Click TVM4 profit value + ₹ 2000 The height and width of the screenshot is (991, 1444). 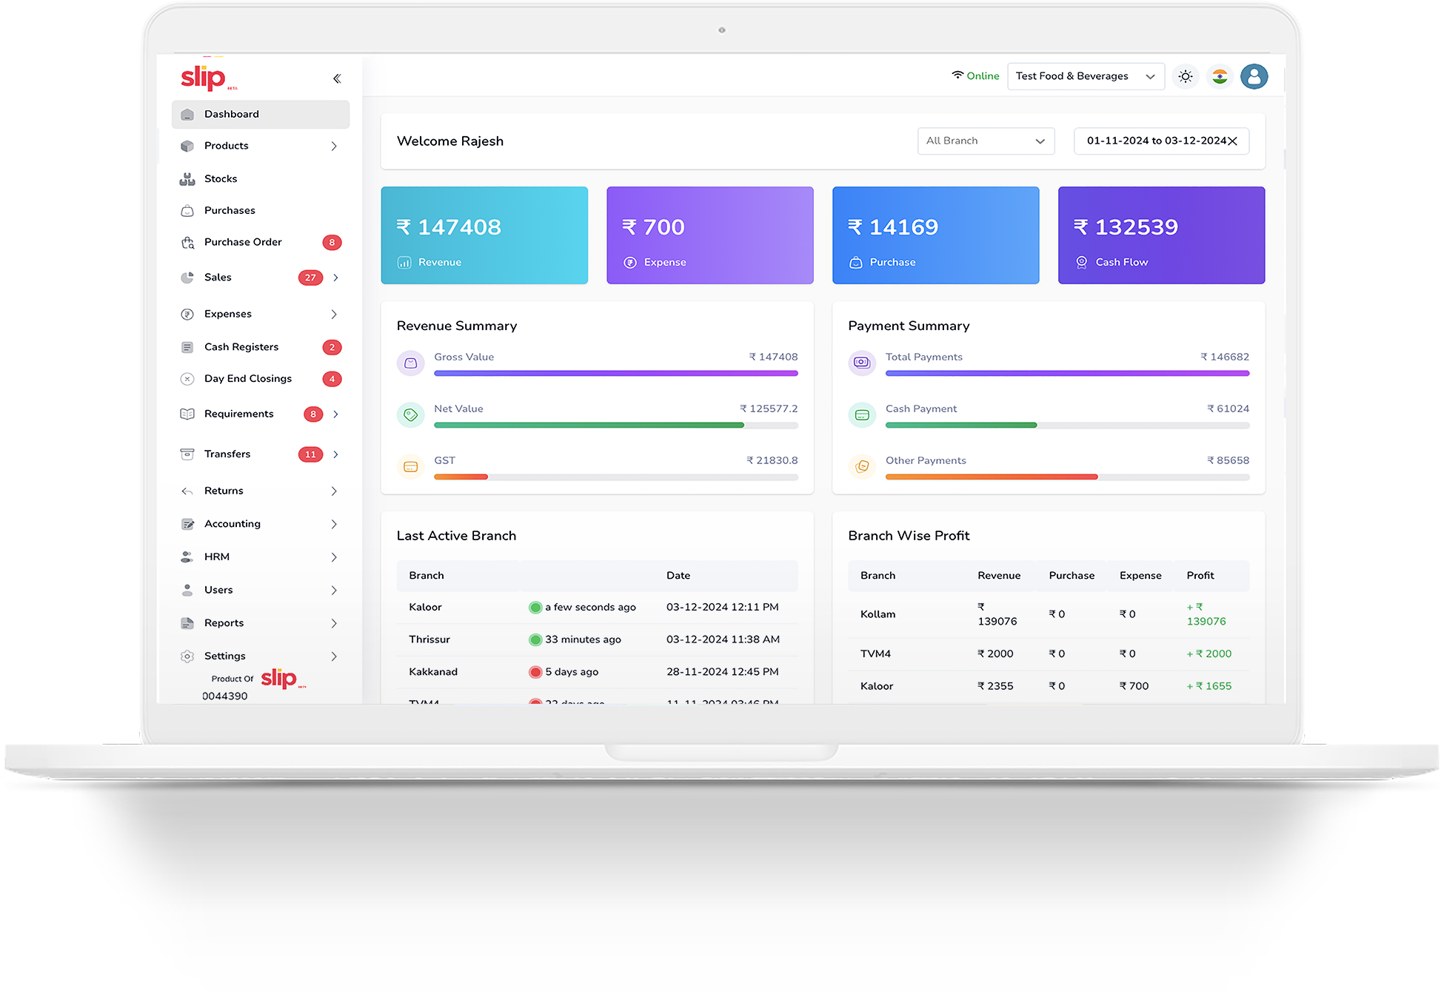pos(1209,654)
